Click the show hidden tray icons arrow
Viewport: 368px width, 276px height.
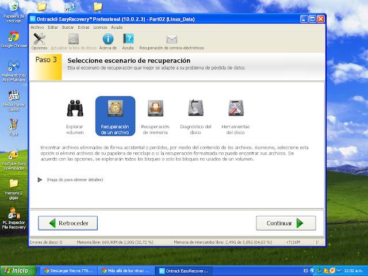point(312,271)
